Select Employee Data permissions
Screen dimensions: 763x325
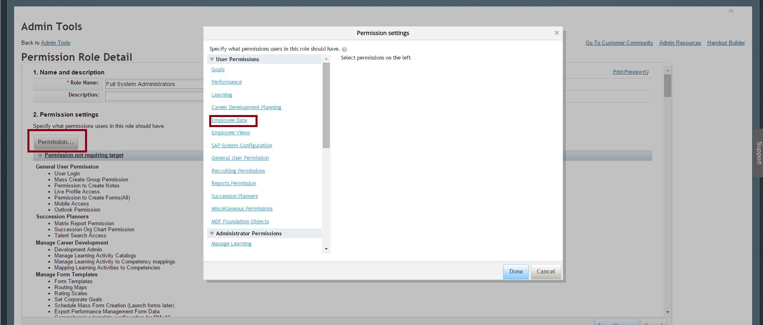229,120
